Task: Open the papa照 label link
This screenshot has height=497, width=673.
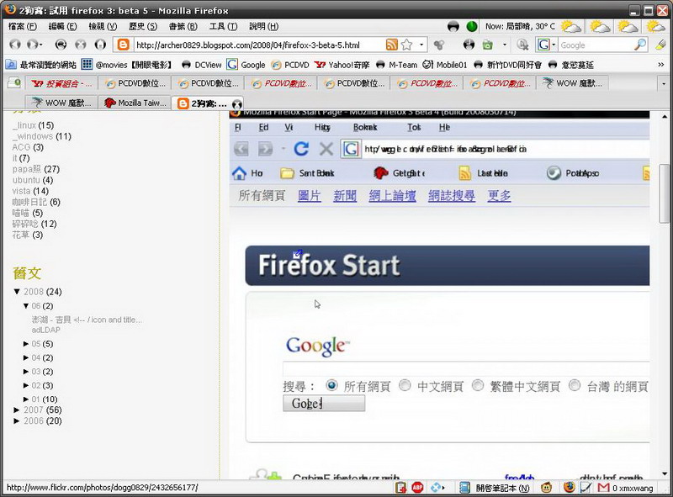Action: coord(27,169)
